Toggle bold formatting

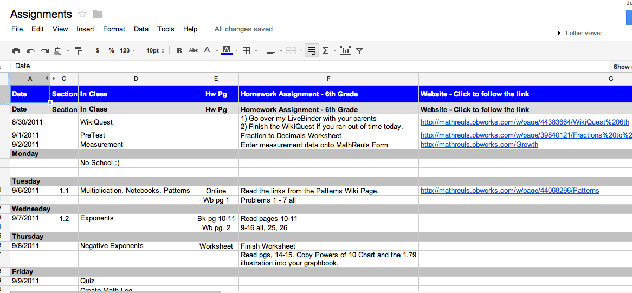tap(179, 51)
